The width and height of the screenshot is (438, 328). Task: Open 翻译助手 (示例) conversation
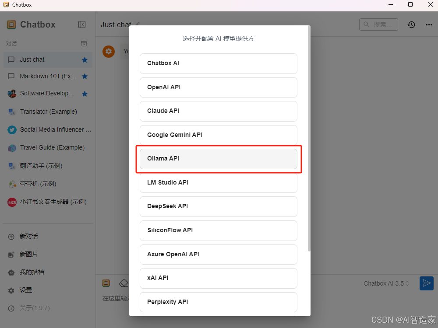(x=48, y=166)
